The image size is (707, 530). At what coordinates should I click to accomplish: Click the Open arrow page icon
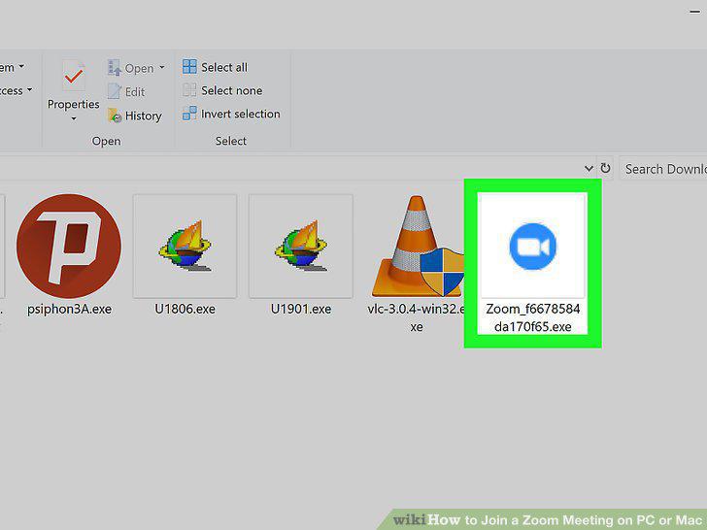(x=115, y=68)
